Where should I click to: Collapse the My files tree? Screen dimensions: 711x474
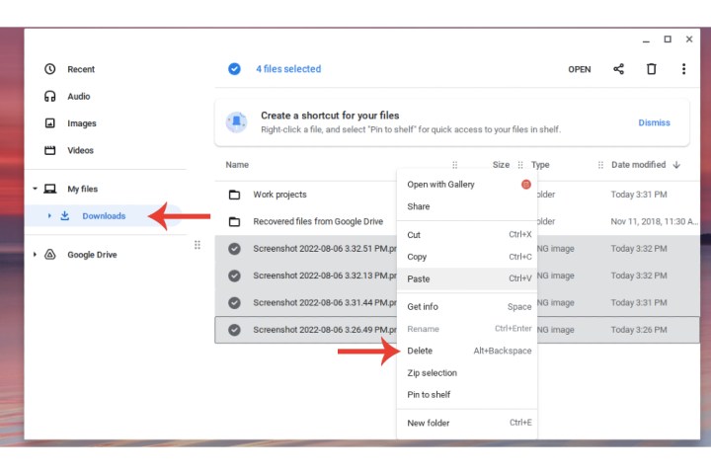pyautogui.click(x=35, y=189)
